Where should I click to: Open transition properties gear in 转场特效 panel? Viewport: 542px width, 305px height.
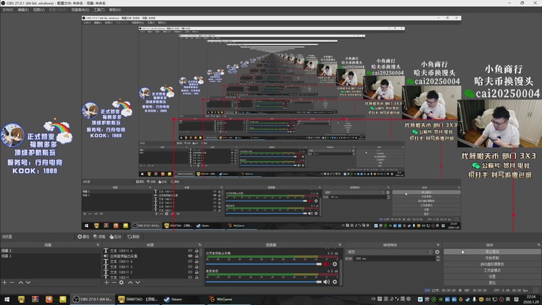pos(437,251)
